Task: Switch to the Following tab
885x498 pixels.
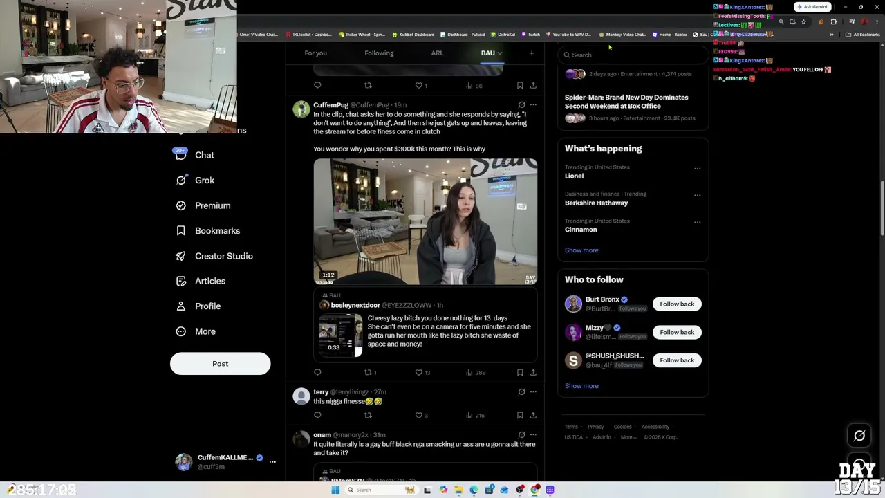Action: pyautogui.click(x=379, y=53)
